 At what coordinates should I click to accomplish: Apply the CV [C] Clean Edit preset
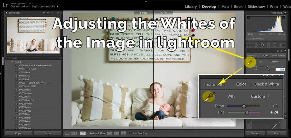(x=26, y=100)
